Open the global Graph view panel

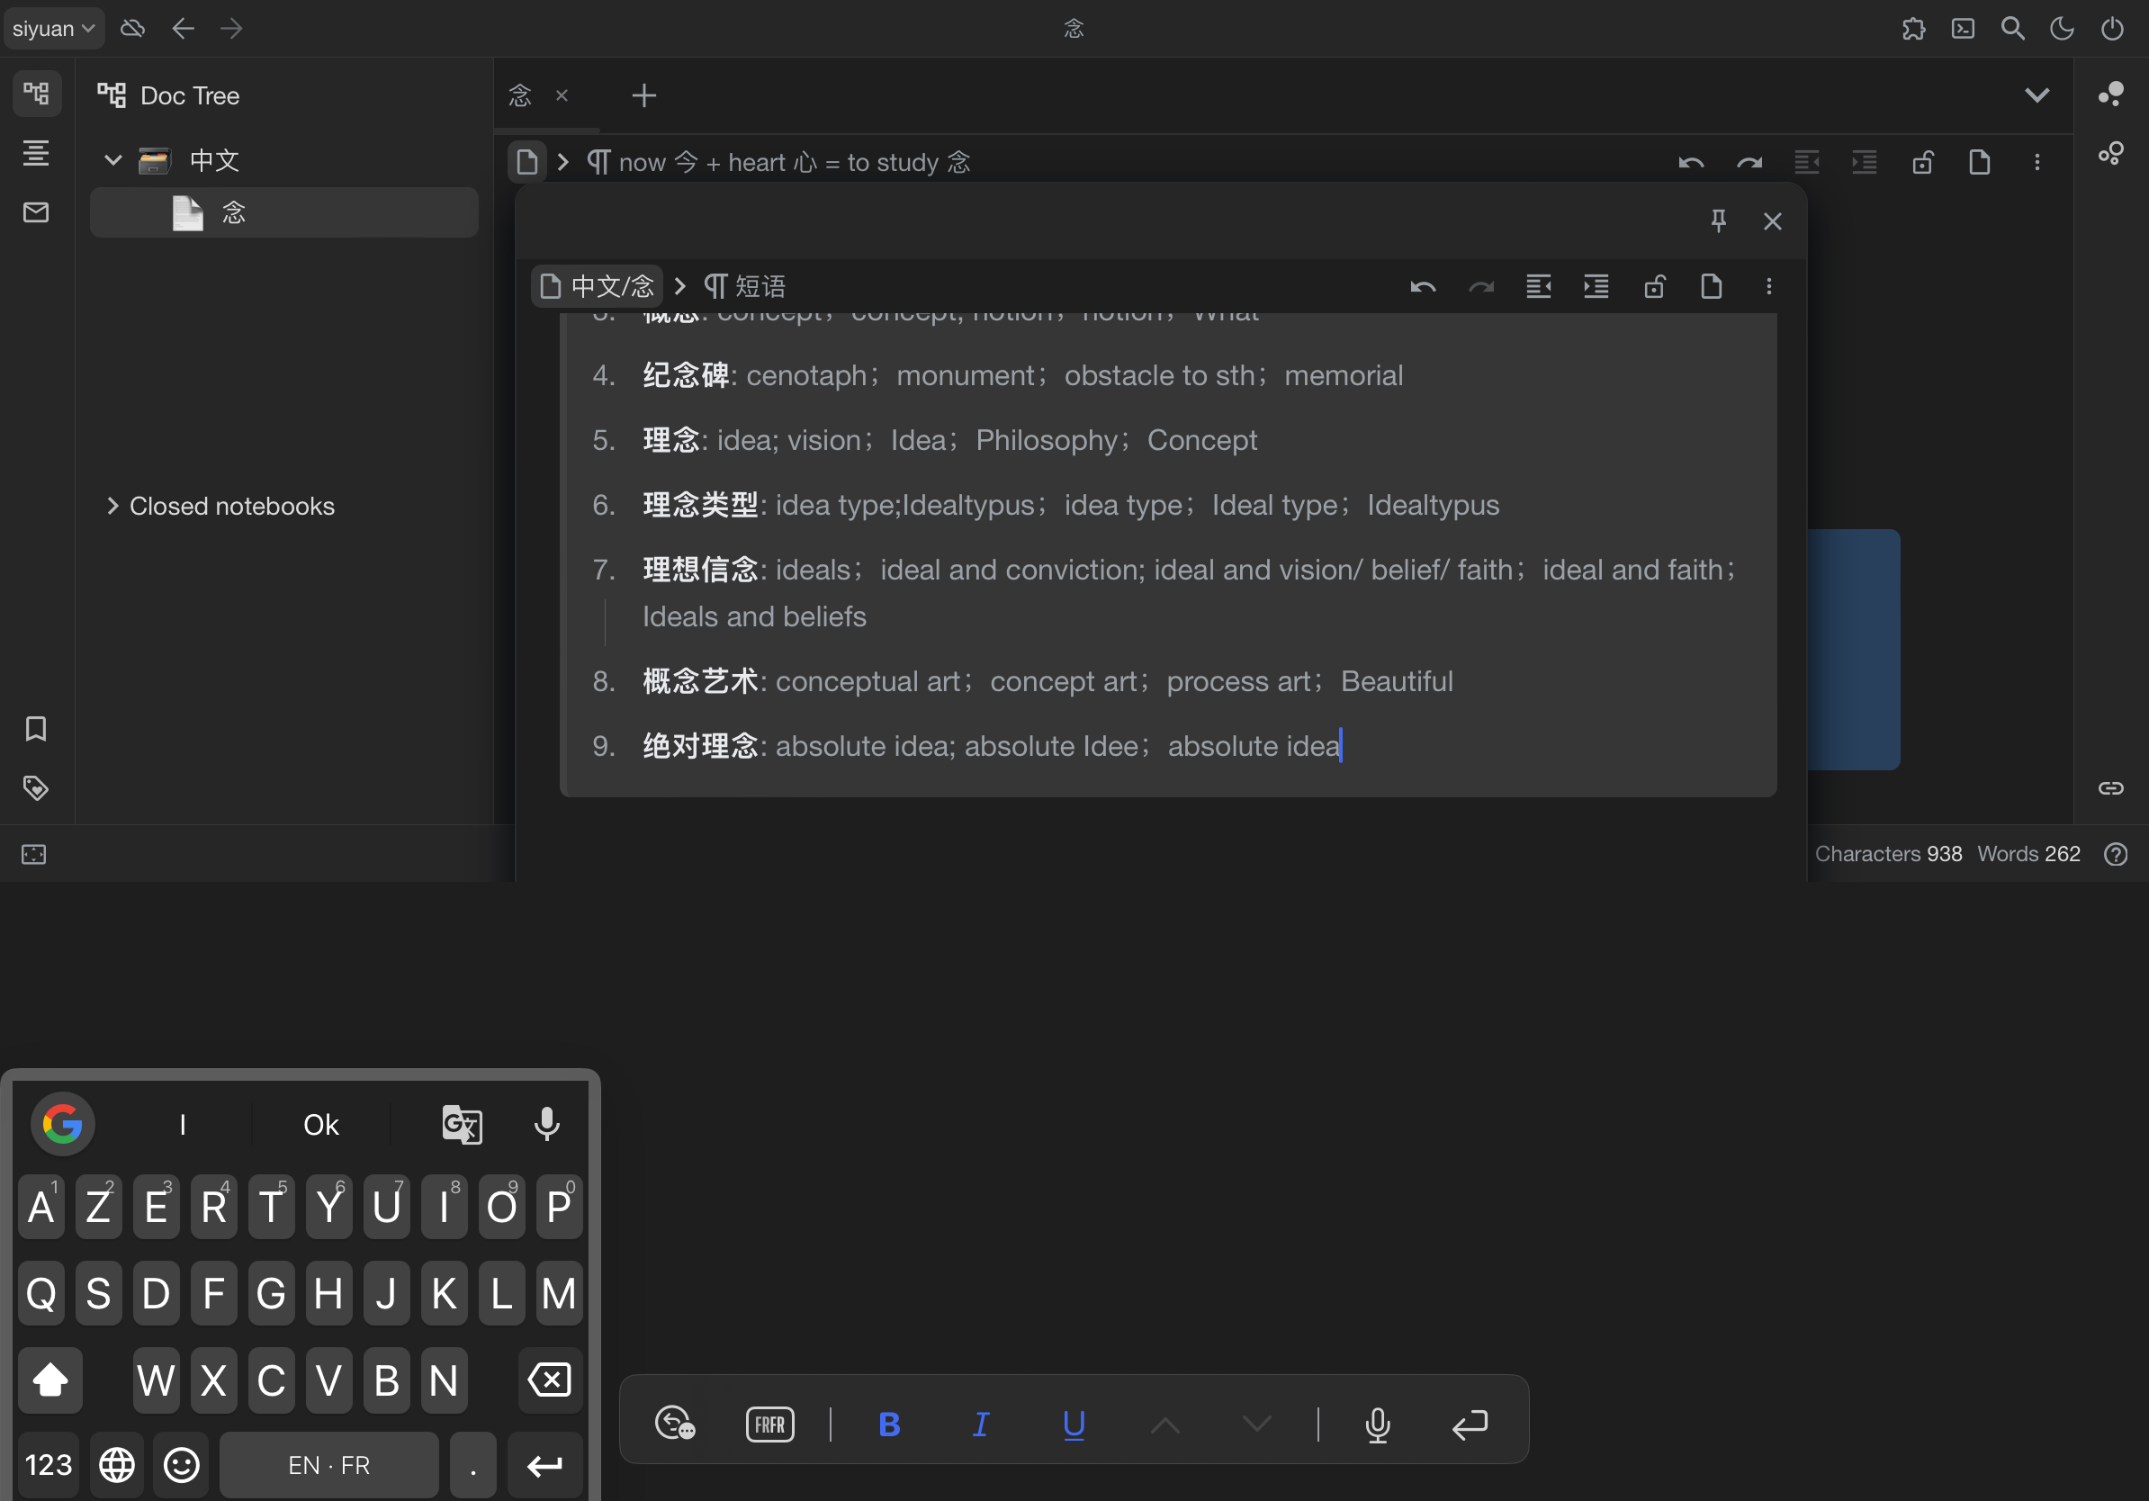click(x=2110, y=153)
